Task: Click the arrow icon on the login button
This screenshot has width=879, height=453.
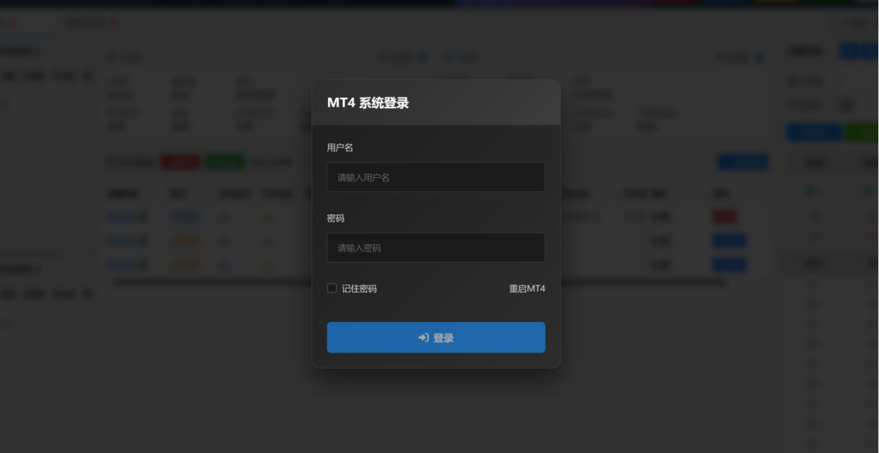Action: click(424, 338)
